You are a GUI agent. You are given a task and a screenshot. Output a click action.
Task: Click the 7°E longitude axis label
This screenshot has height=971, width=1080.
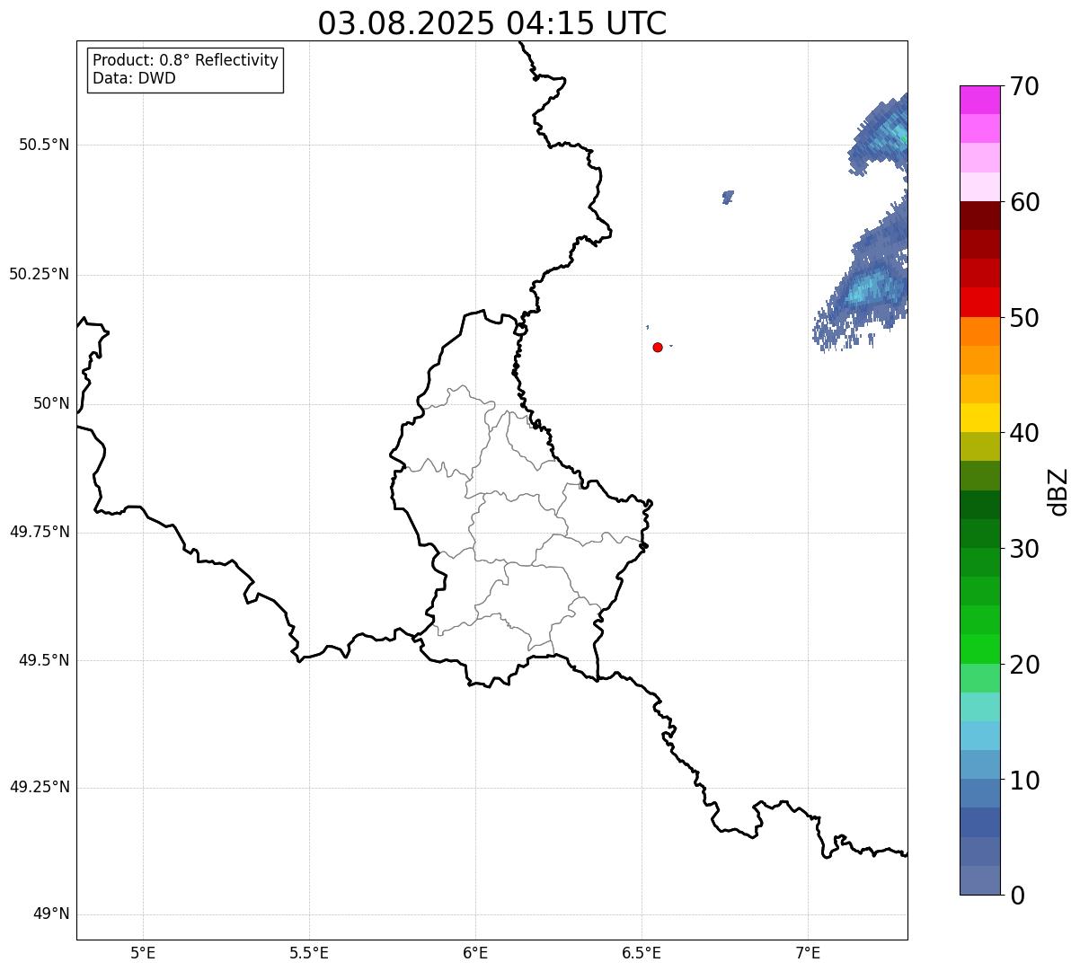[x=808, y=953]
